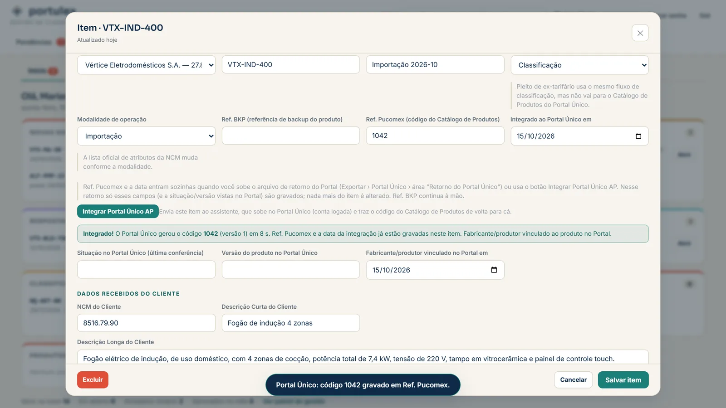The height and width of the screenshot is (408, 726).
Task: Open calendar picker for Fabricante/produtor vinculado date
Action: click(494, 270)
